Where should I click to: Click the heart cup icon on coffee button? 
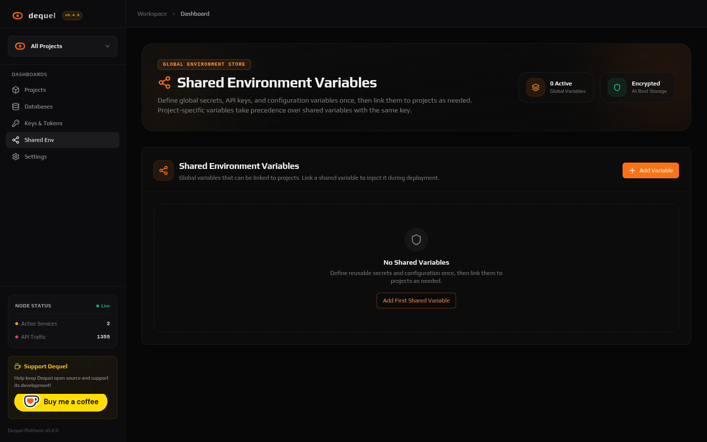[x=31, y=401]
